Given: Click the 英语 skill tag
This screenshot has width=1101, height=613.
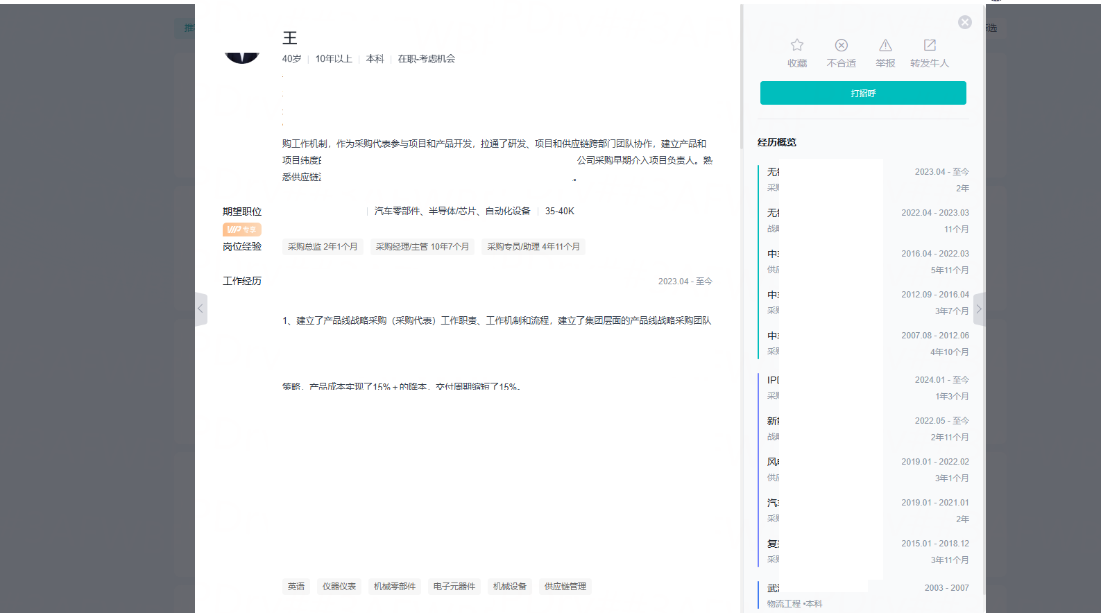Looking at the screenshot, I should tap(296, 587).
